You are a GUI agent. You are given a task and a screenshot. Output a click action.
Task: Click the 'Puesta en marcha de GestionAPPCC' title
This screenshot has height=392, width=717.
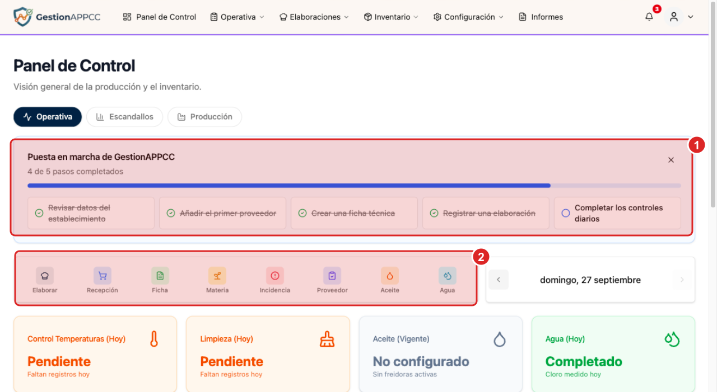(x=101, y=157)
